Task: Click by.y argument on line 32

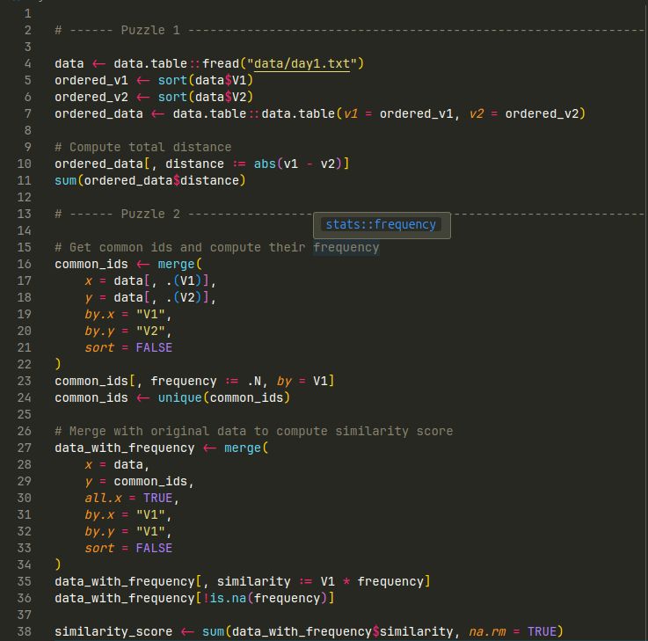Action: click(x=99, y=531)
